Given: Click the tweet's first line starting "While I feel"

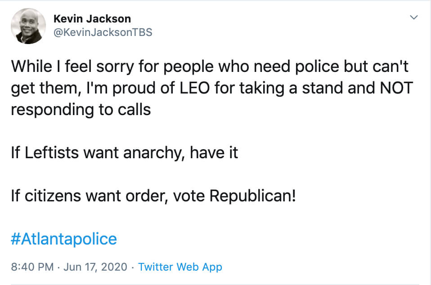Looking at the screenshot, I should pyautogui.click(x=210, y=67).
